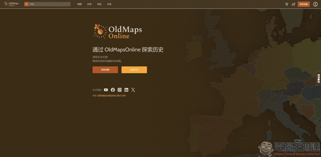Click the 发现历史 button
Image resolution: width=321 pixels, height=157 pixels.
[134, 70]
